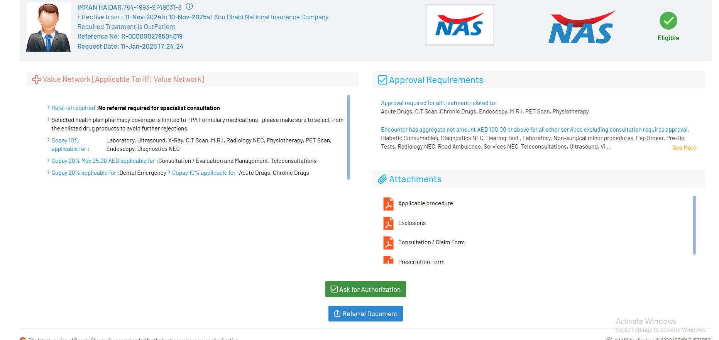This screenshot has height=340, width=719.
Task: Click "No referral required for specialist consultation"
Action: [x=159, y=108]
